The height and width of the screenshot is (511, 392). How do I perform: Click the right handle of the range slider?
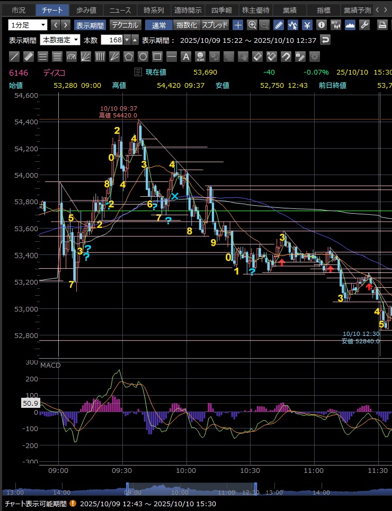click(x=256, y=488)
